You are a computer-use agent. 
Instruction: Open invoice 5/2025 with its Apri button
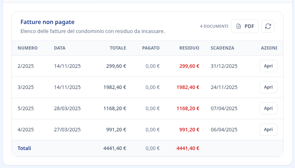click(x=268, y=108)
